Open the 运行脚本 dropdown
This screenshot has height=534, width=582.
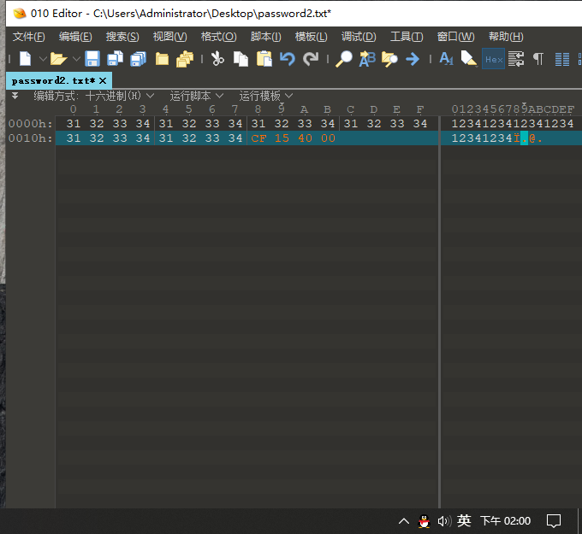coord(196,96)
